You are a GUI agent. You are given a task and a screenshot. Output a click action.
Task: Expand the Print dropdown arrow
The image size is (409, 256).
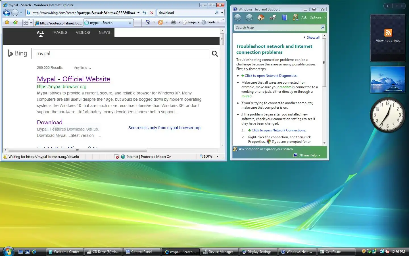(180, 22)
